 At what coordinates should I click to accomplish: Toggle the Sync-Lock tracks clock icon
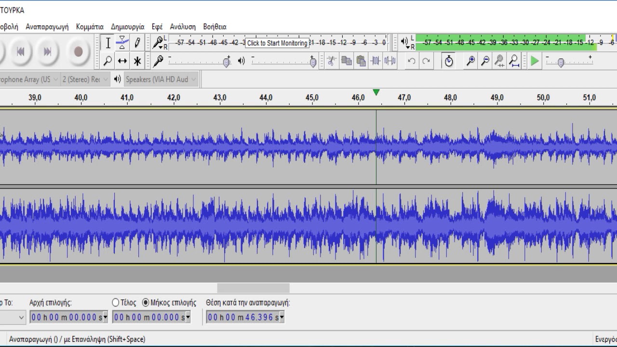pyautogui.click(x=449, y=61)
